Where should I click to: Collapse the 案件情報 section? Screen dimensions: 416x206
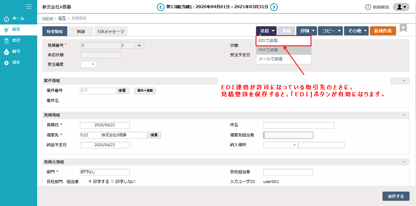[x=403, y=81]
